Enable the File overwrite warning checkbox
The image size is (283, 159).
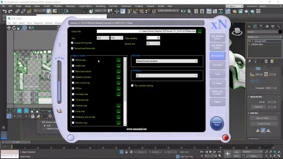click(132, 85)
